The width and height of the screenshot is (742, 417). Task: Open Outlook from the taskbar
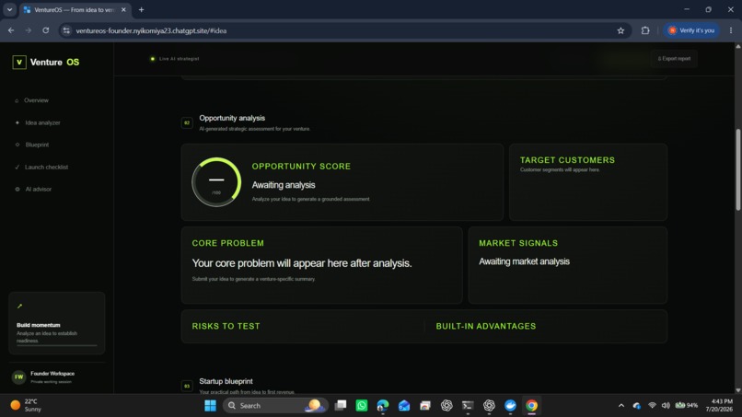[x=404, y=406]
